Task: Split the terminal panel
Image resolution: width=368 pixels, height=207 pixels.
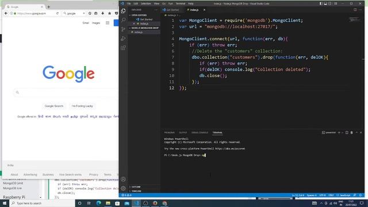Action: [x=347, y=133]
